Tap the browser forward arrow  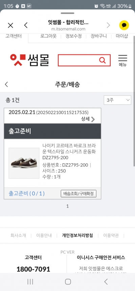pyautogui.click(x=109, y=25)
